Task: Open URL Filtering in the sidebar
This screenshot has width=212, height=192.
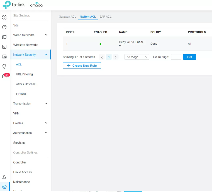Action: point(24,74)
